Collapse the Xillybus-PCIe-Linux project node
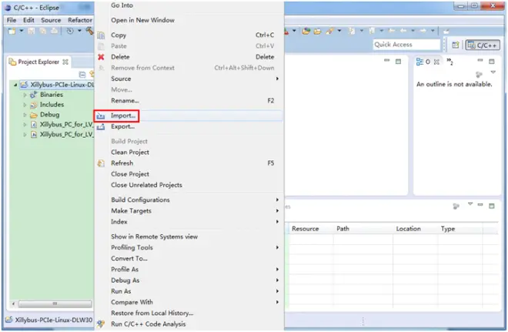The height and width of the screenshot is (332, 508). 15,85
